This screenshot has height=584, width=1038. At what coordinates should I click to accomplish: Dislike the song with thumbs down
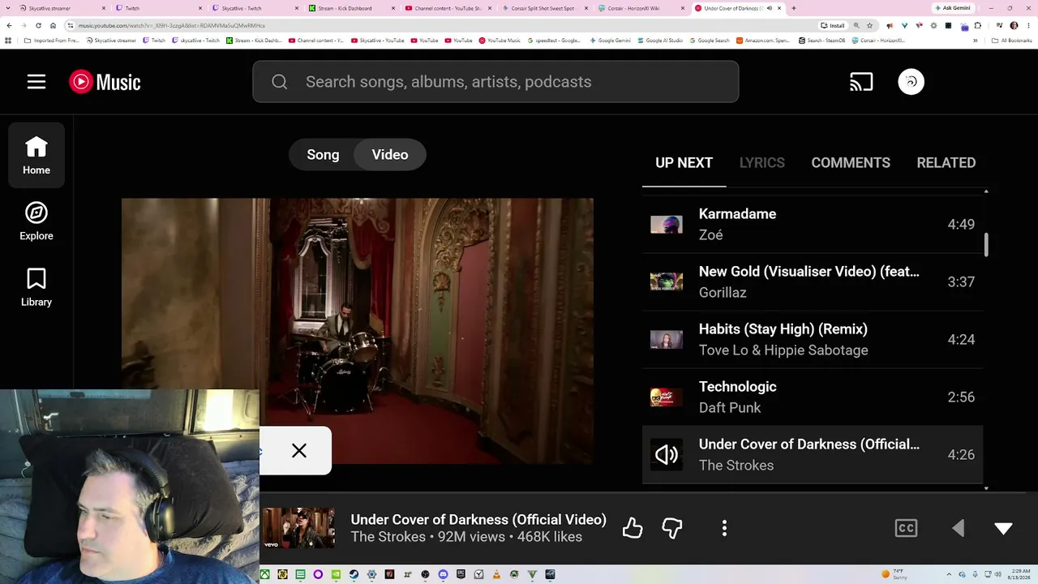pyautogui.click(x=672, y=529)
